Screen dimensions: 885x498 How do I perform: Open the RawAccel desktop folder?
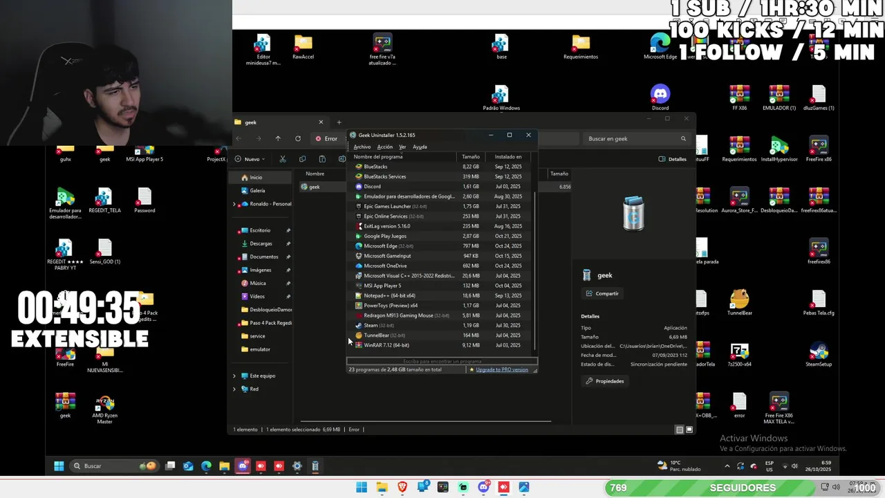coord(303,46)
